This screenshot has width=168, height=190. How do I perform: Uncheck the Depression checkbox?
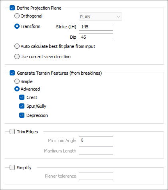click(22, 115)
